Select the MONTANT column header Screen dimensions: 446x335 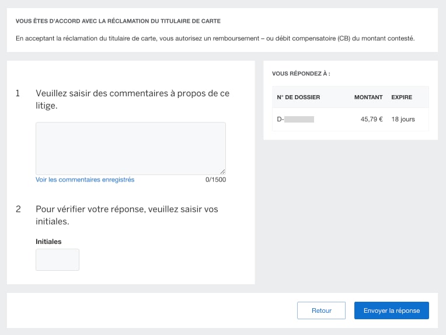pyautogui.click(x=368, y=97)
